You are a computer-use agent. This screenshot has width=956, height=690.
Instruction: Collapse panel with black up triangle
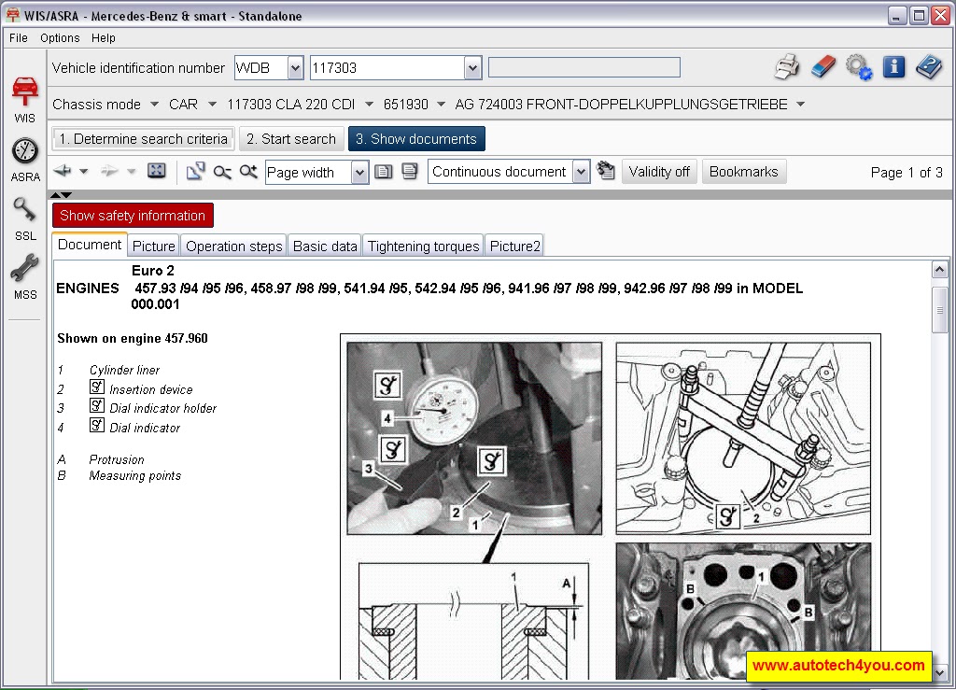click(55, 195)
